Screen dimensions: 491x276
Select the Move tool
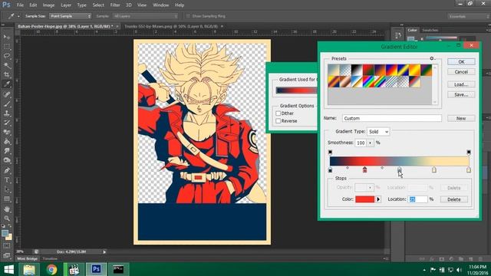[7, 37]
